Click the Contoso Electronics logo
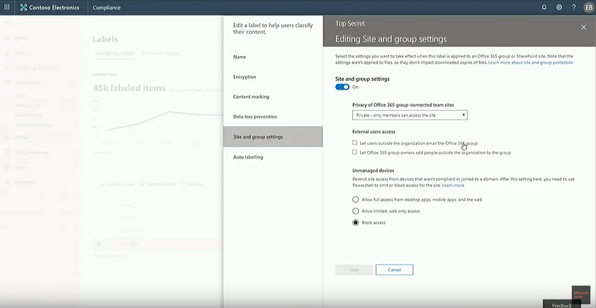Screen dimensions: 596x308 click(x=50, y=7)
